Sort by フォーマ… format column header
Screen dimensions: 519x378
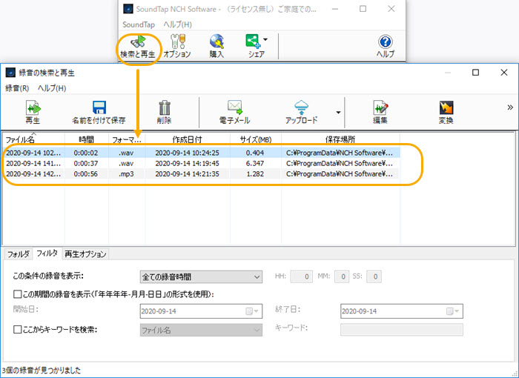coord(127,139)
